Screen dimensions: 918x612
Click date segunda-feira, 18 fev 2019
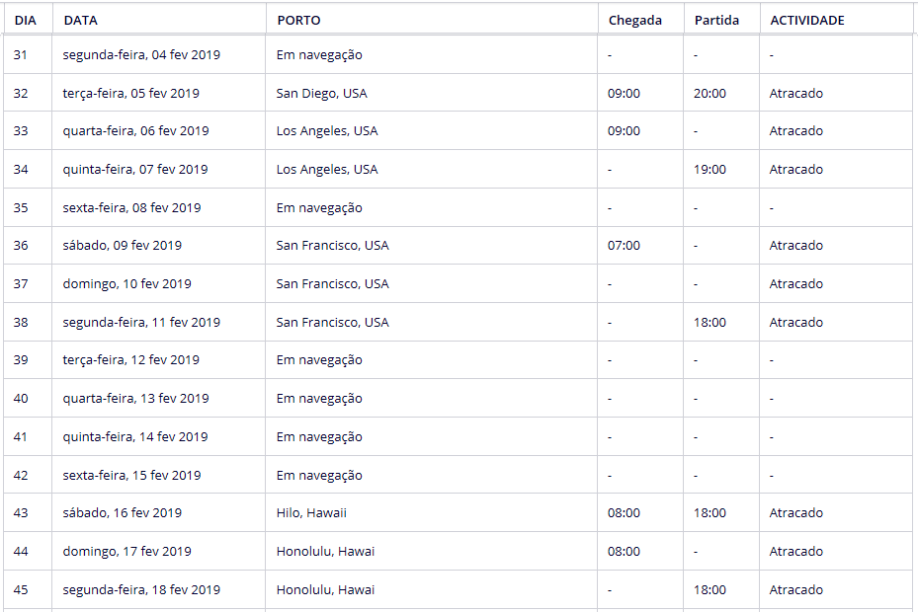coord(141,590)
